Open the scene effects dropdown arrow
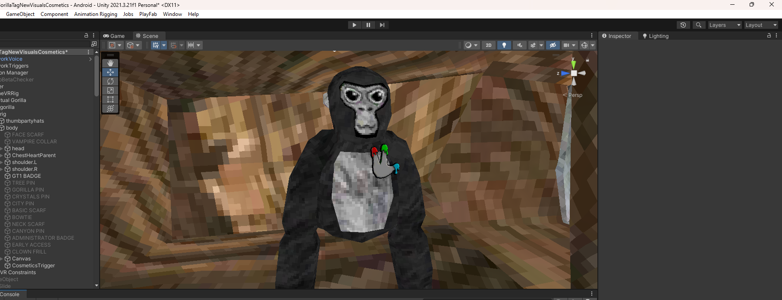 point(541,45)
